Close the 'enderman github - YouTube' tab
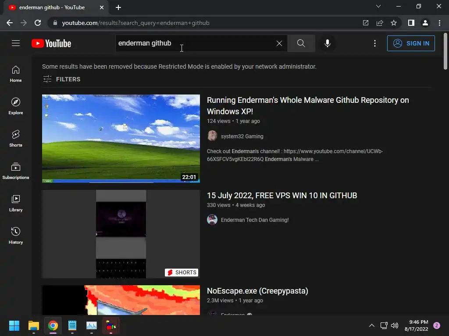 coord(102,7)
